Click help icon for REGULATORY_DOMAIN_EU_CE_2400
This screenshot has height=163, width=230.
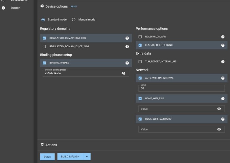click(x=127, y=47)
